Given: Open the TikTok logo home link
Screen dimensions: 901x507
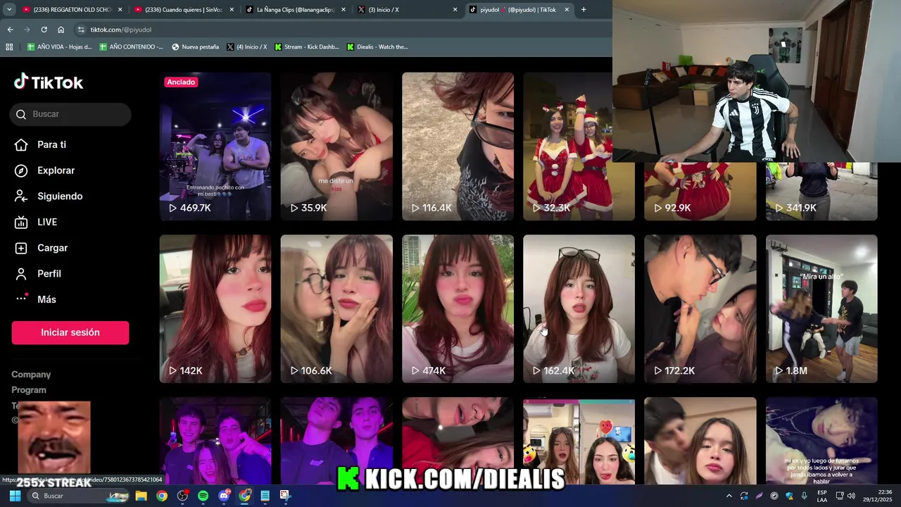Looking at the screenshot, I should pyautogui.click(x=49, y=82).
